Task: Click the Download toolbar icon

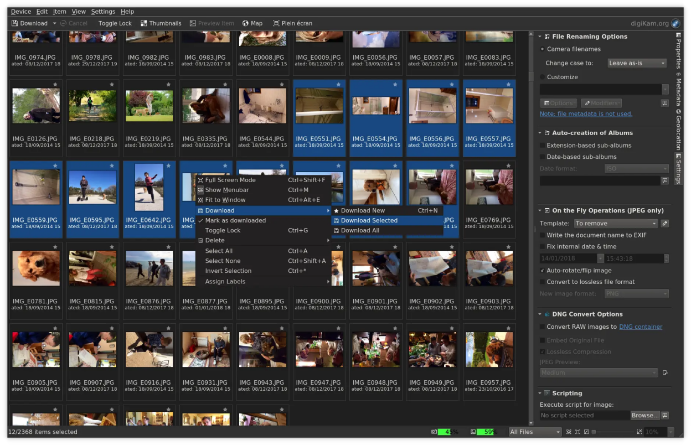Action: click(16, 23)
